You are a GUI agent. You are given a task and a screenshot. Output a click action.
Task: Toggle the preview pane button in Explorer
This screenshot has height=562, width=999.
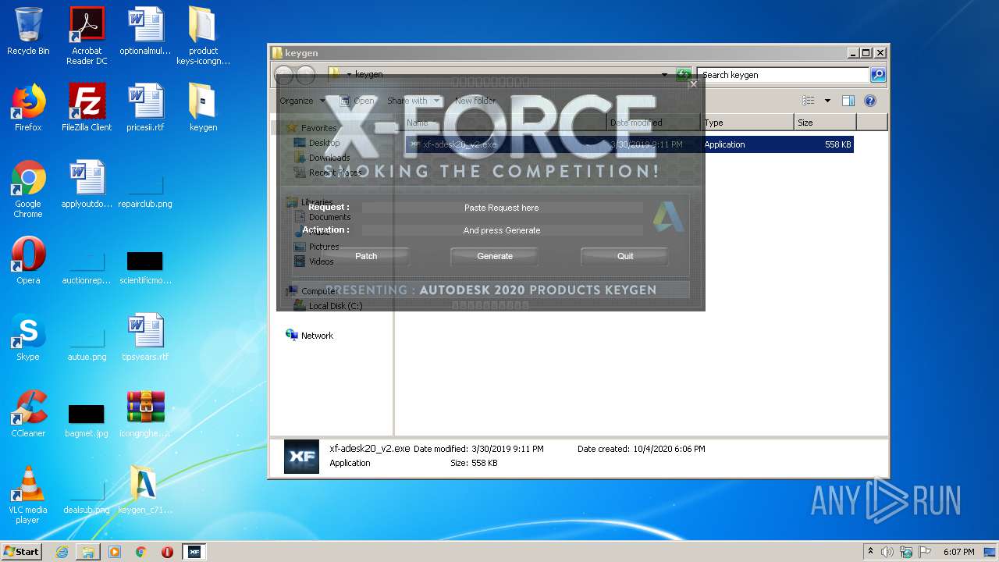point(848,101)
